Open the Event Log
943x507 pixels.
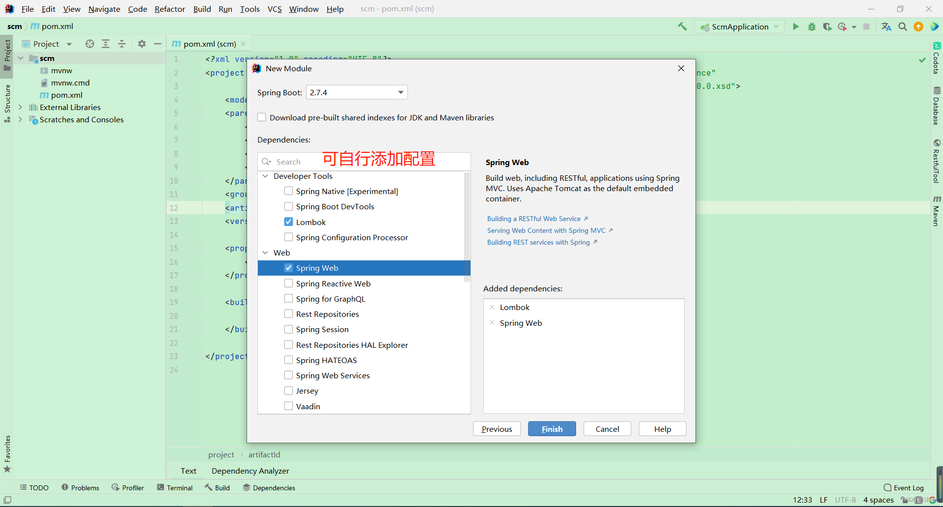click(x=904, y=488)
